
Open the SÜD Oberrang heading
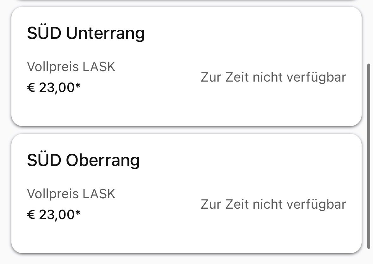pos(83,160)
